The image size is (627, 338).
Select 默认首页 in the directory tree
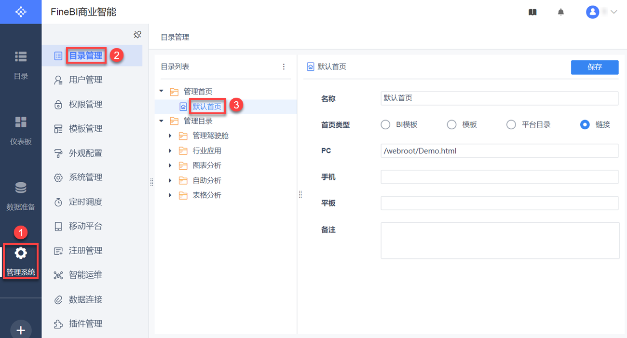click(207, 107)
